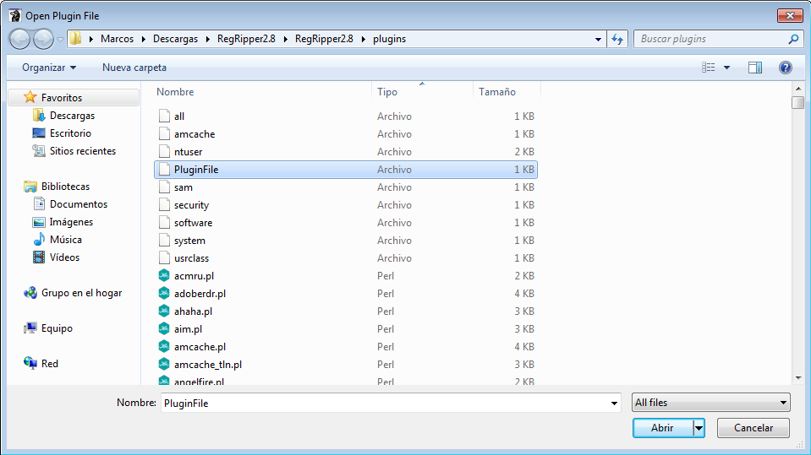This screenshot has height=455, width=811.
Task: Open the Help question mark icon
Action: click(x=785, y=68)
